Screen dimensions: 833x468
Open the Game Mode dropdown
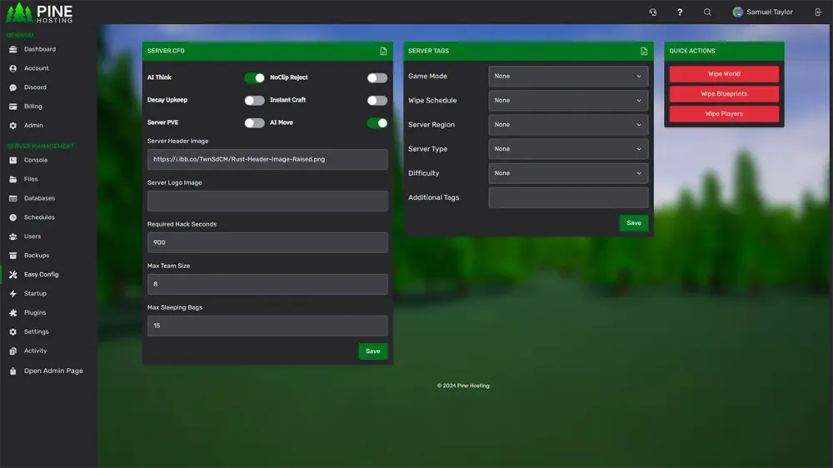(x=568, y=77)
